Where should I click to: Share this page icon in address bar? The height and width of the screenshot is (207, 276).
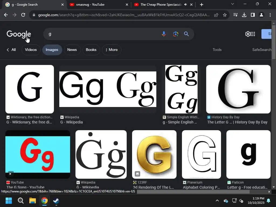[x=216, y=15]
